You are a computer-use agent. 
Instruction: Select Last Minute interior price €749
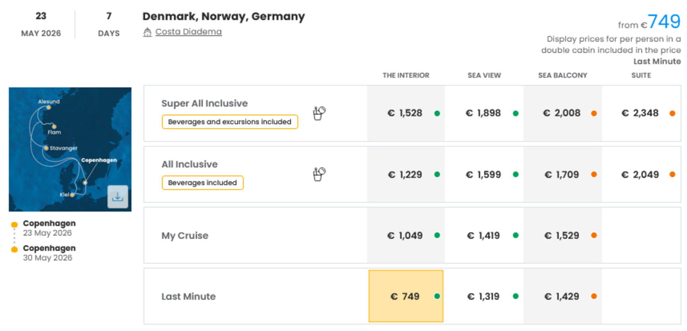pos(406,296)
